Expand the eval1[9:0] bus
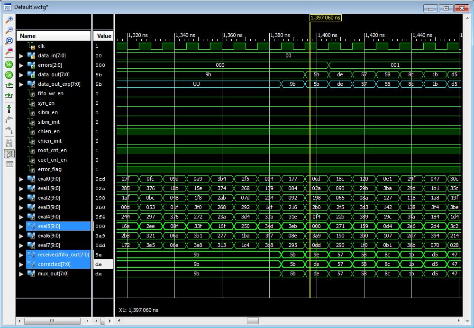 pos(21,189)
